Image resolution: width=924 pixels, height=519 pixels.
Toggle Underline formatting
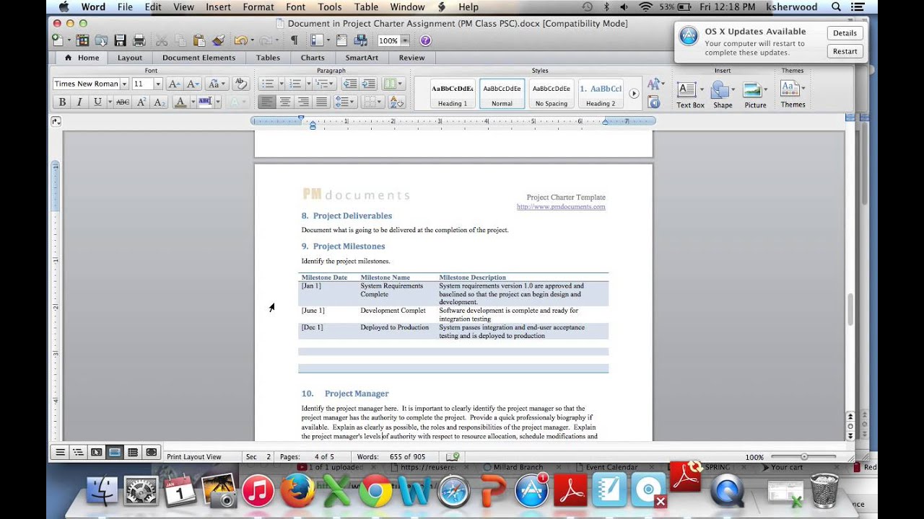tap(97, 102)
